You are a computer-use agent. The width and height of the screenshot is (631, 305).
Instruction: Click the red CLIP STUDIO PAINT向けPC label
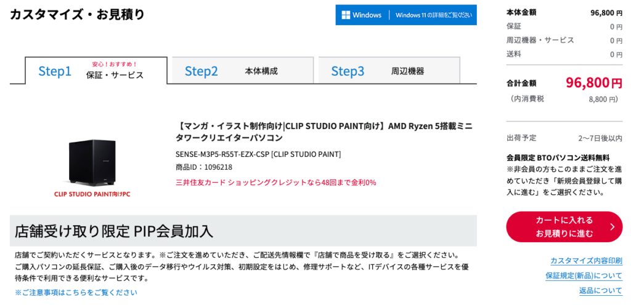point(92,194)
